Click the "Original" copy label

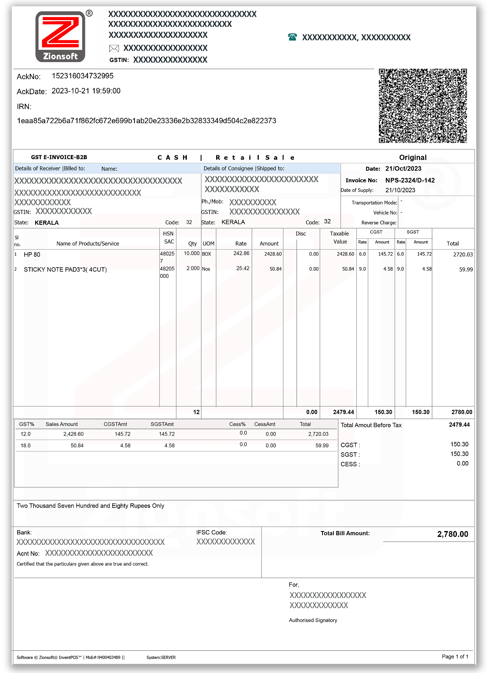[x=413, y=157]
